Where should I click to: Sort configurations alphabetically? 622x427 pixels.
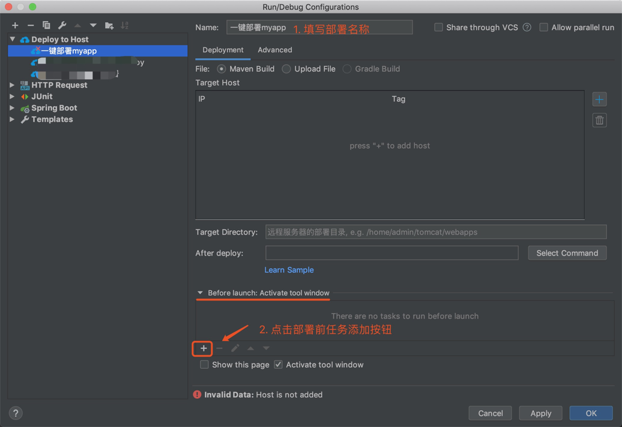pyautogui.click(x=125, y=25)
